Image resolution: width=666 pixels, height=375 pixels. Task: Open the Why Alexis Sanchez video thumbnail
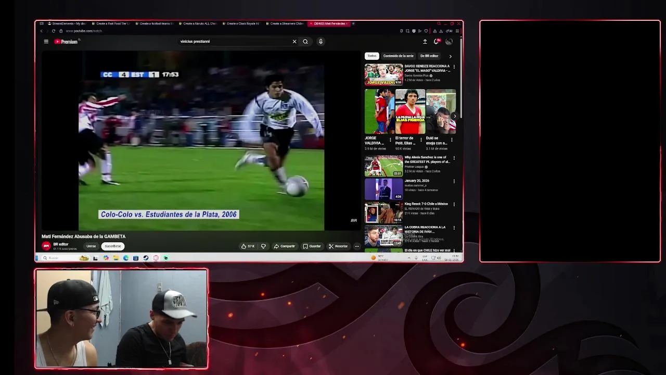(384, 166)
